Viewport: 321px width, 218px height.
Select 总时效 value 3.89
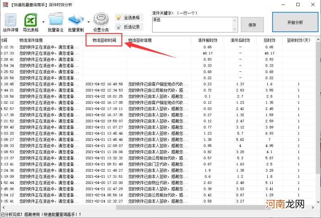(x=269, y=127)
